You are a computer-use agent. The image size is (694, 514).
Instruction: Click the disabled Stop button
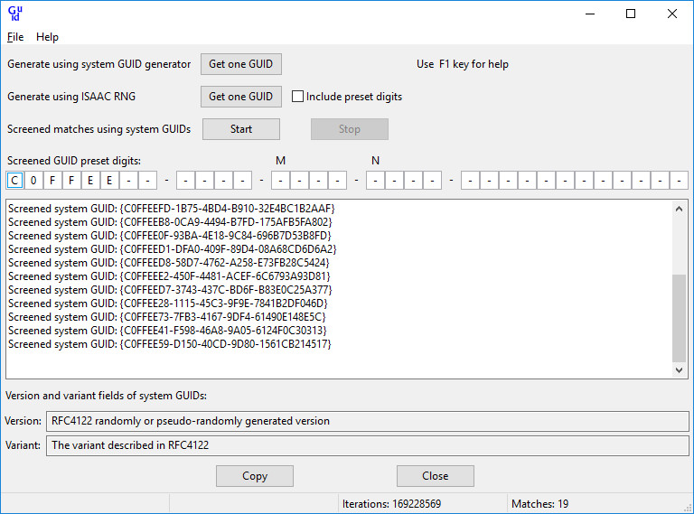click(350, 129)
